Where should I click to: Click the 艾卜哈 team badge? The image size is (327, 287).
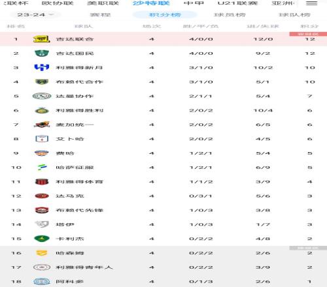42,139
